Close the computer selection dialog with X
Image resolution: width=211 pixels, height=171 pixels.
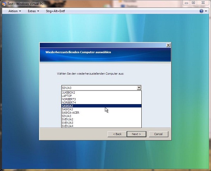pos(168,45)
